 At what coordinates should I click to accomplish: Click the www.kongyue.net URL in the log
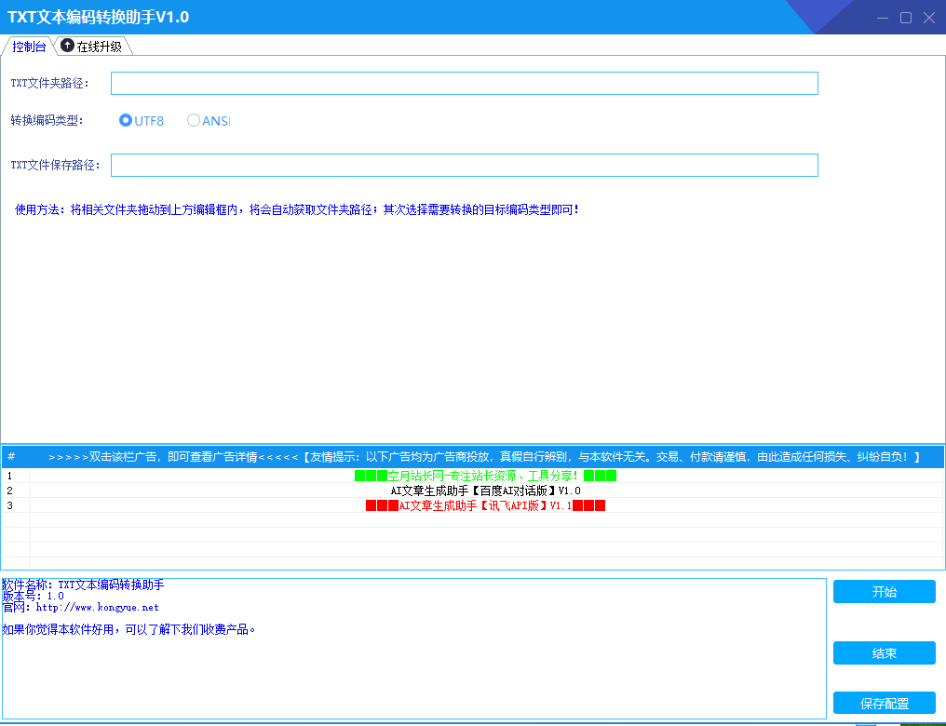click(x=97, y=607)
